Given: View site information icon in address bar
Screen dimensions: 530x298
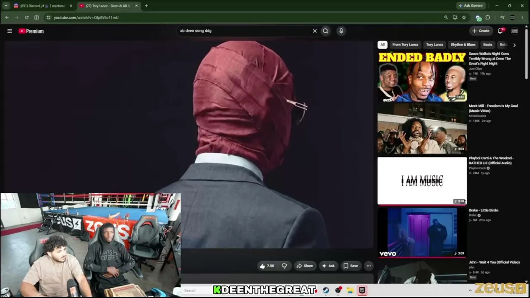Looking at the screenshot, I should [x=48, y=17].
